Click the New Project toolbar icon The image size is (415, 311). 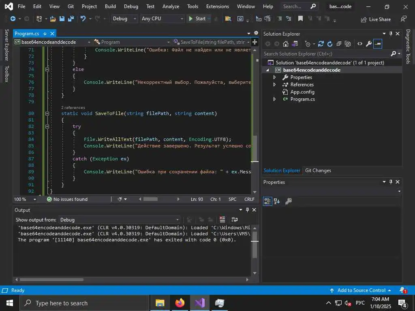39,19
